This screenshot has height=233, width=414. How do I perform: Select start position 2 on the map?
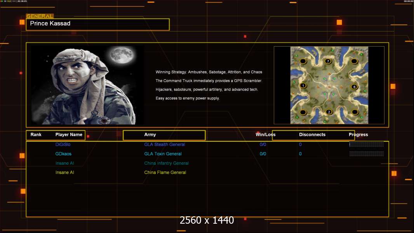point(329,112)
